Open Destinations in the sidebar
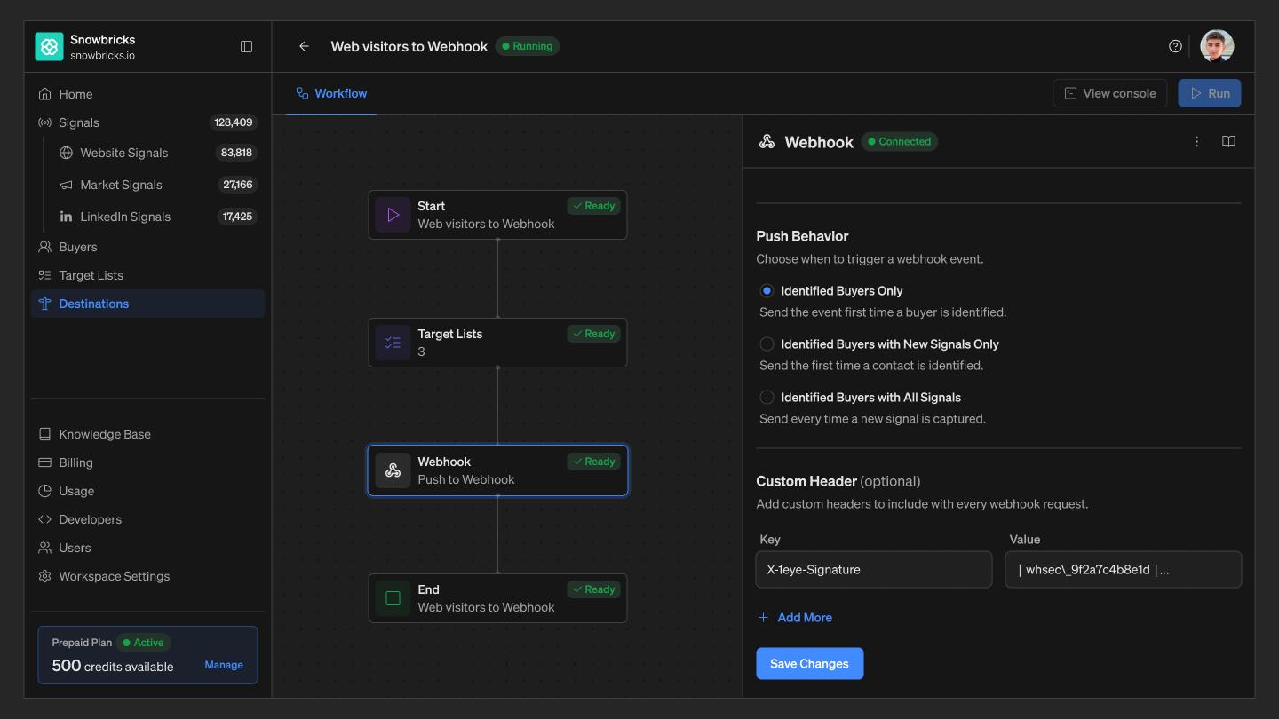Viewport: 1279px width, 719px height. [x=147, y=304]
